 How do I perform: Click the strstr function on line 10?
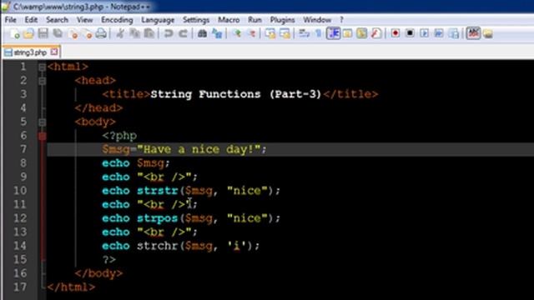pos(158,191)
